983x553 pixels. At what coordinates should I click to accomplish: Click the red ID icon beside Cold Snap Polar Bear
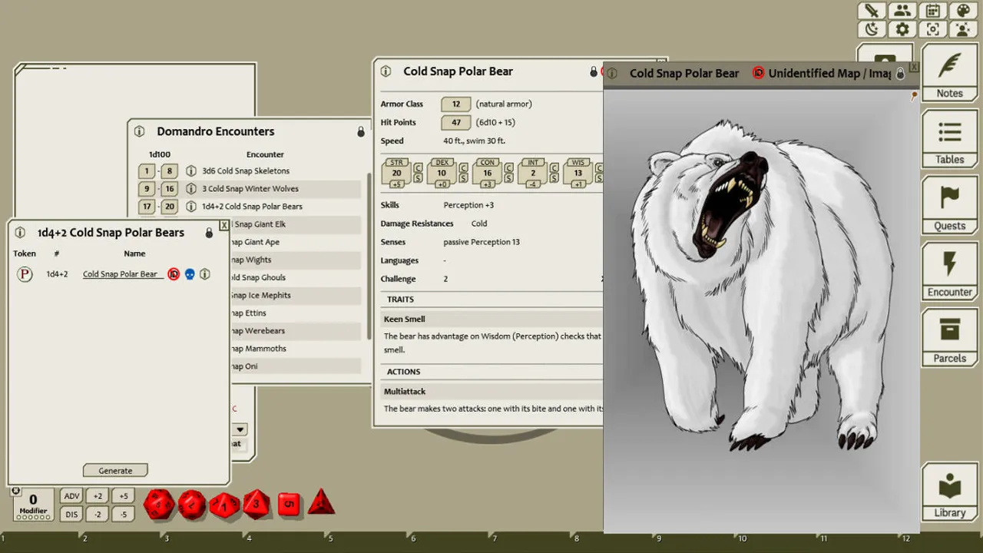coord(174,274)
